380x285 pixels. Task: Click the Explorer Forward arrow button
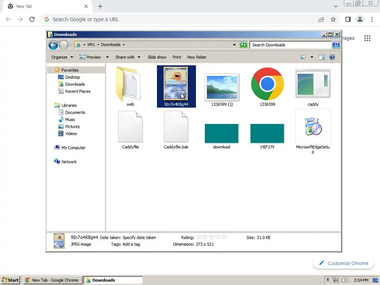[63, 45]
